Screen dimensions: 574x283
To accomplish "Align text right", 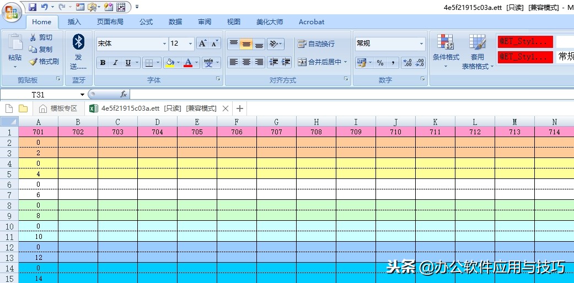I will pos(259,62).
